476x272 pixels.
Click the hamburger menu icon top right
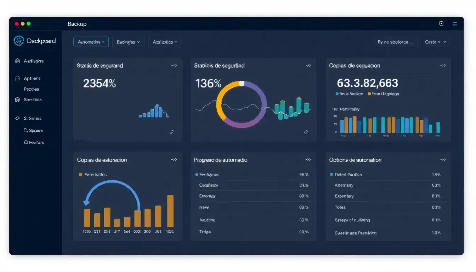pos(455,24)
